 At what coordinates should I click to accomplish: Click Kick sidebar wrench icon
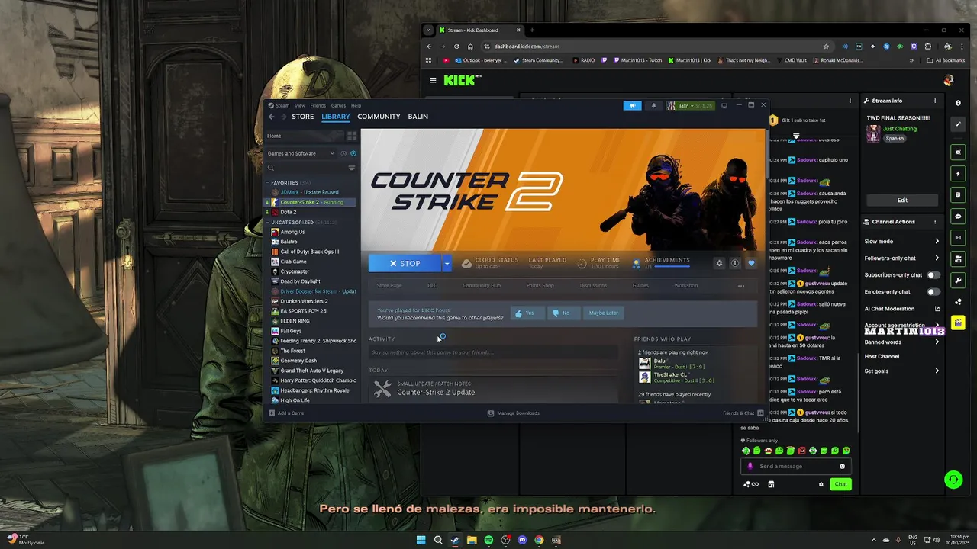[x=959, y=281]
